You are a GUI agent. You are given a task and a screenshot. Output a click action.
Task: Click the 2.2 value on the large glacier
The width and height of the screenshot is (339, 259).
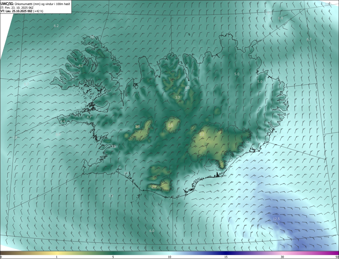(x=202, y=135)
